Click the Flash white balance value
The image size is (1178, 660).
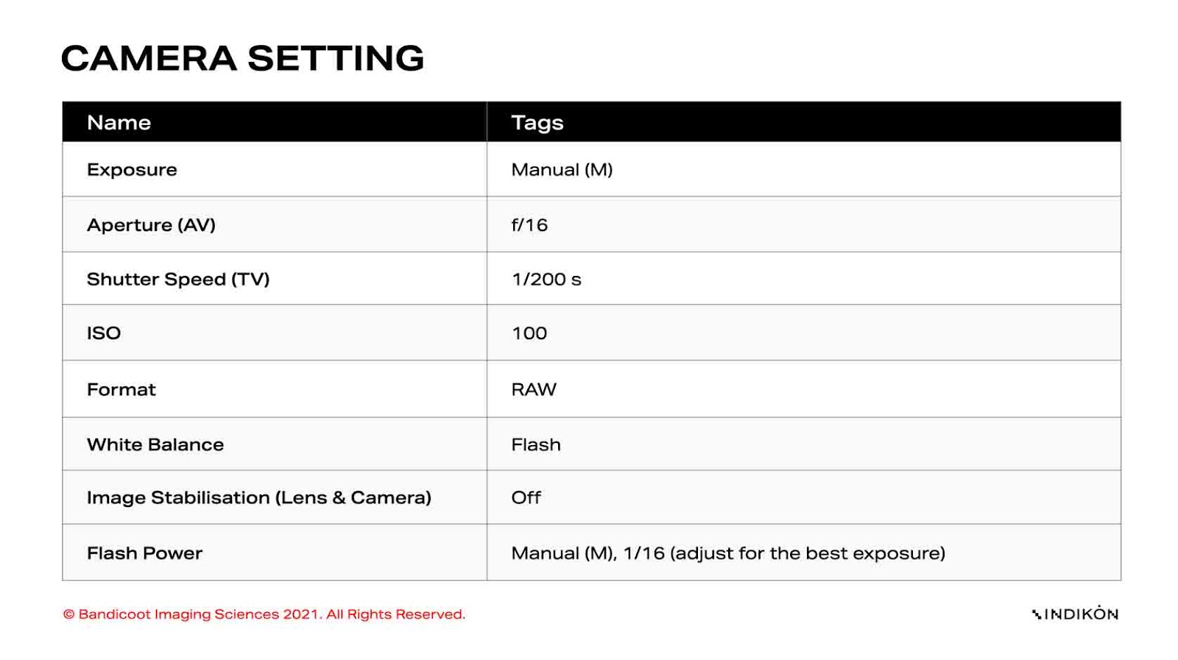(x=536, y=444)
